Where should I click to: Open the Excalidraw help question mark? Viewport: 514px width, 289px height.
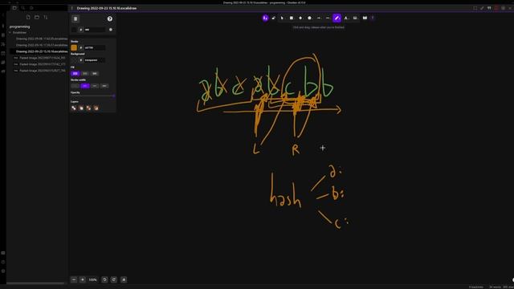[110, 18]
